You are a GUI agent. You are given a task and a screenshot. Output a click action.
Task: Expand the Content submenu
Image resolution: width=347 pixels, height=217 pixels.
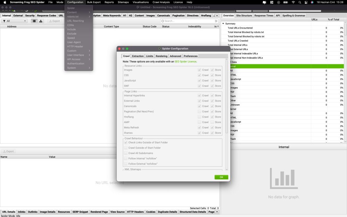click(78, 13)
